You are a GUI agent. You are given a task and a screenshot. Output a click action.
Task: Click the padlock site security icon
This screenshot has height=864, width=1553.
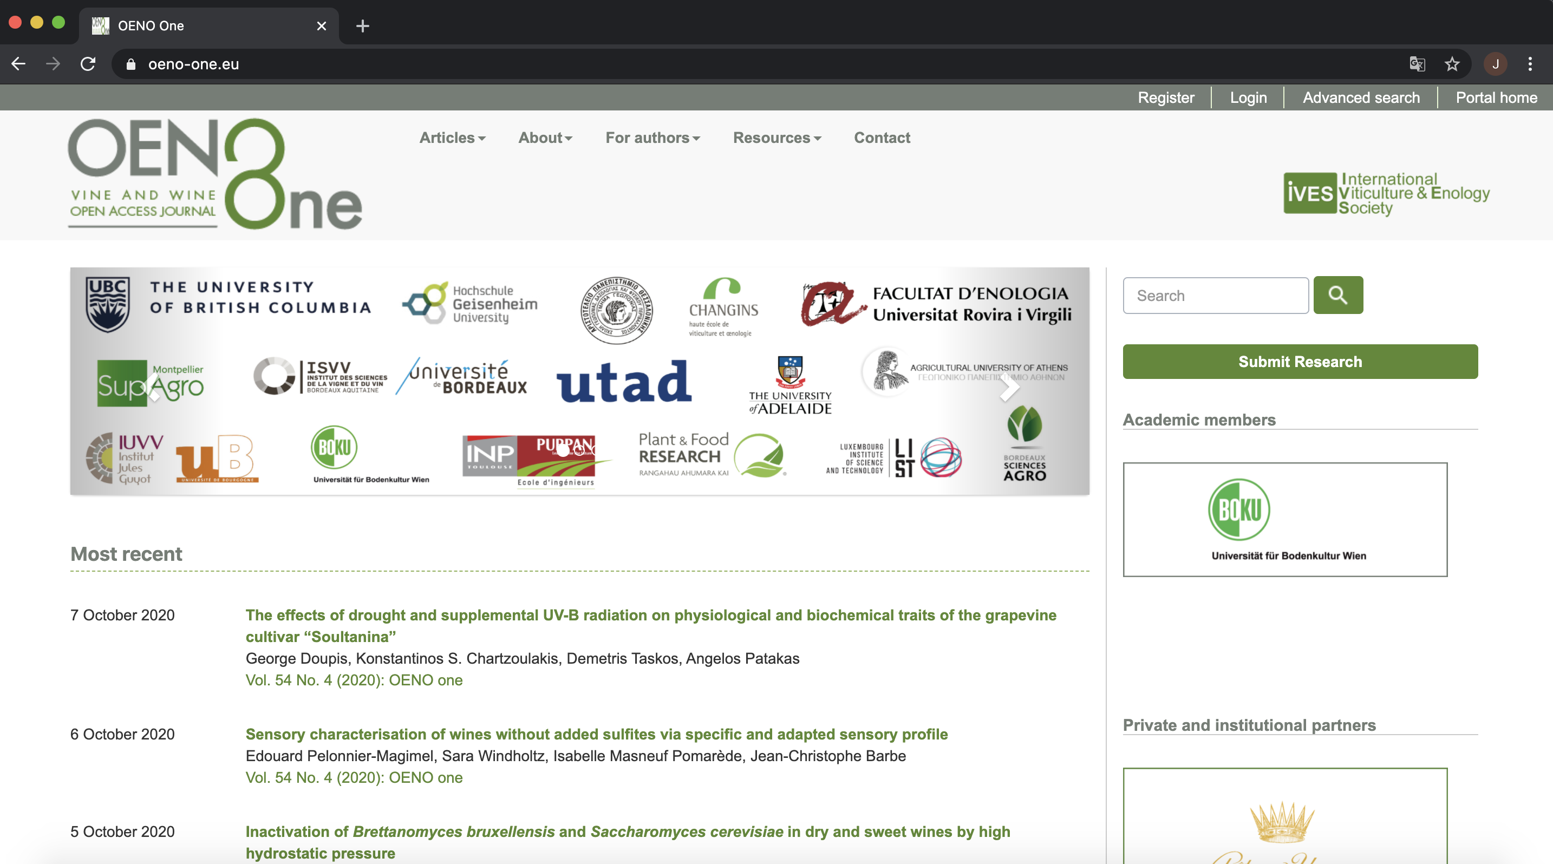131,64
